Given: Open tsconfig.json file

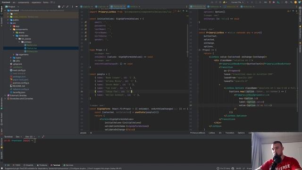Looking at the screenshot, I should pos(18,93).
